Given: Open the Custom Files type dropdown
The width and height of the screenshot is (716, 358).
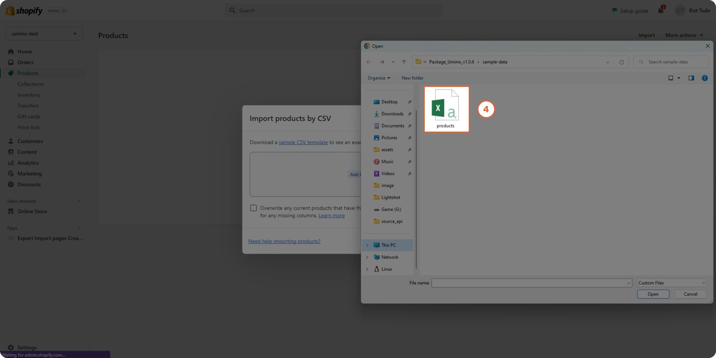Looking at the screenshot, I should coord(672,283).
